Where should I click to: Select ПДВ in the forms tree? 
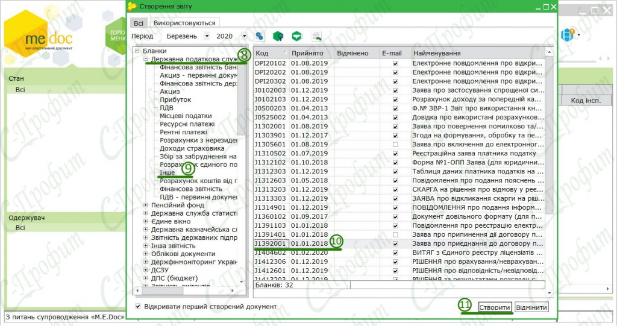pos(166,108)
